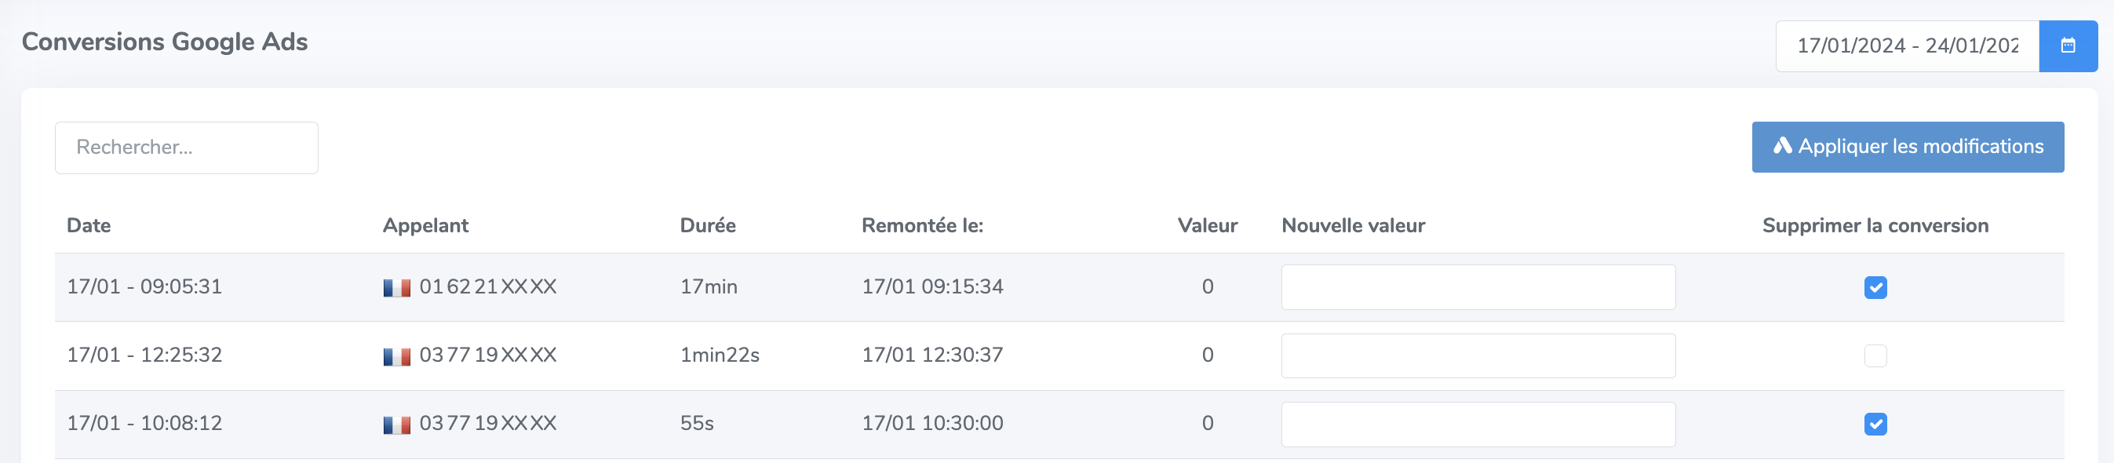Open the calendar date picker icon
The image size is (2114, 463).
(x=2068, y=46)
